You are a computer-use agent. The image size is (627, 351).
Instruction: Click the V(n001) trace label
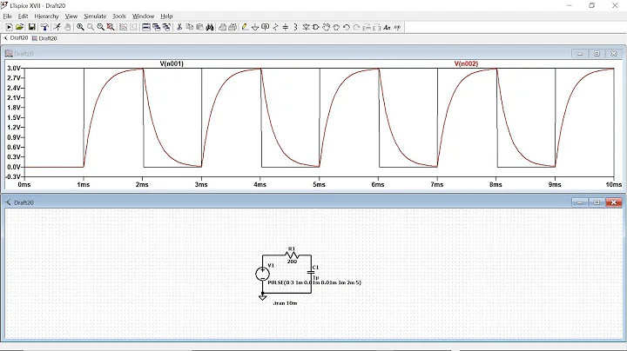coord(172,63)
